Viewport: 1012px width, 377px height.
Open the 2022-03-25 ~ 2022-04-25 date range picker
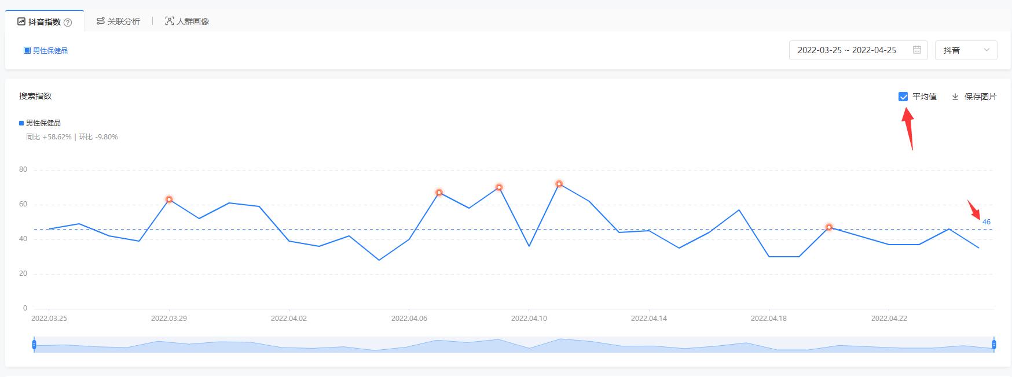click(x=846, y=50)
